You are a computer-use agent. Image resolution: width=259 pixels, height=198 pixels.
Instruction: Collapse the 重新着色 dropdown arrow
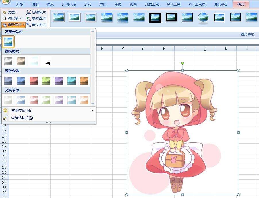(x=24, y=25)
